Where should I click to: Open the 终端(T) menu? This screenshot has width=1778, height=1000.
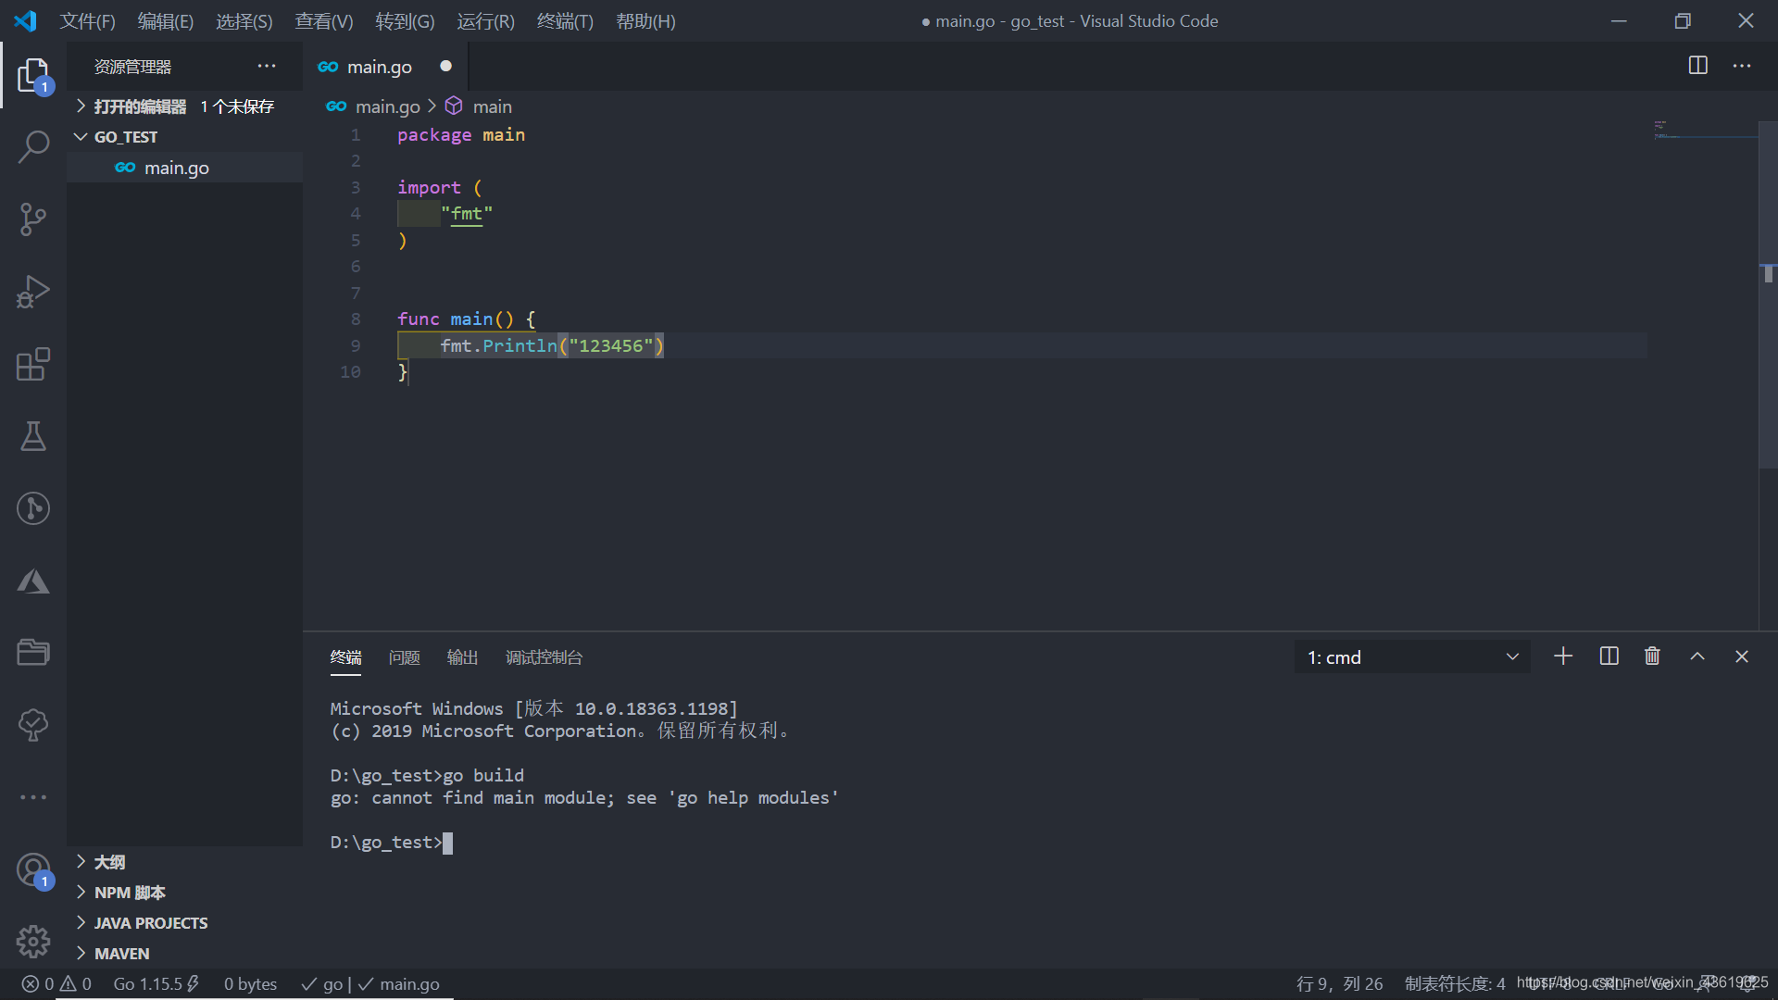[565, 20]
